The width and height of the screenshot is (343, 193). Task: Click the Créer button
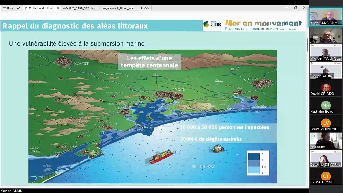[x=145, y=8]
